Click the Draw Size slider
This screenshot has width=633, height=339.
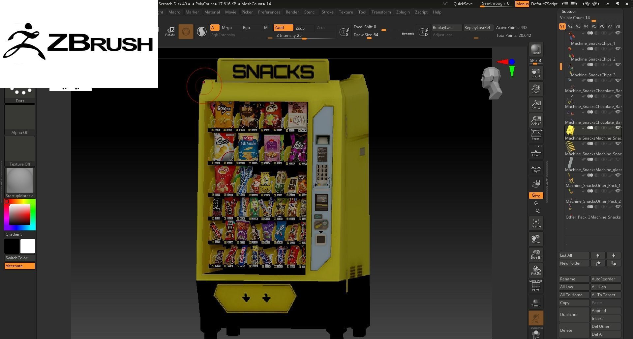pyautogui.click(x=383, y=35)
